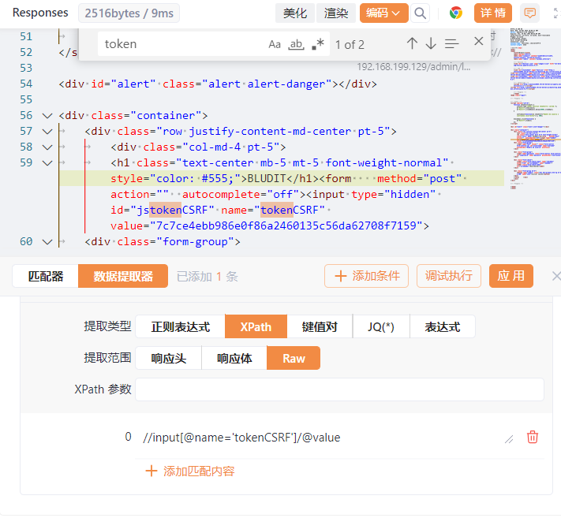The image size is (561, 518).
Task: Select Raw extraction scope
Action: click(x=294, y=358)
